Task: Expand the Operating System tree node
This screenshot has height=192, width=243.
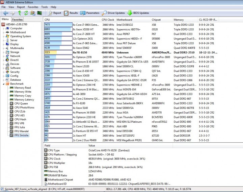Action: coord(3,37)
